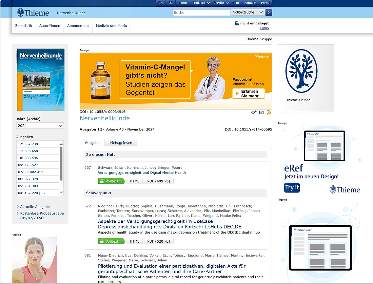Select the Medizin und Markt menu entry
The height and width of the screenshot is (284, 373).
[x=111, y=25]
